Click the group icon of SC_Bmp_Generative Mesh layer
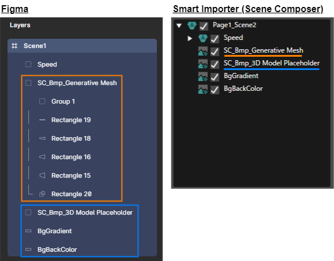This screenshot has height=261, width=334. pos(28,83)
